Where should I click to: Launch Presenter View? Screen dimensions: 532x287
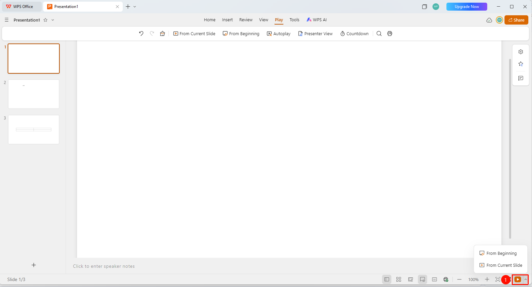pos(315,34)
